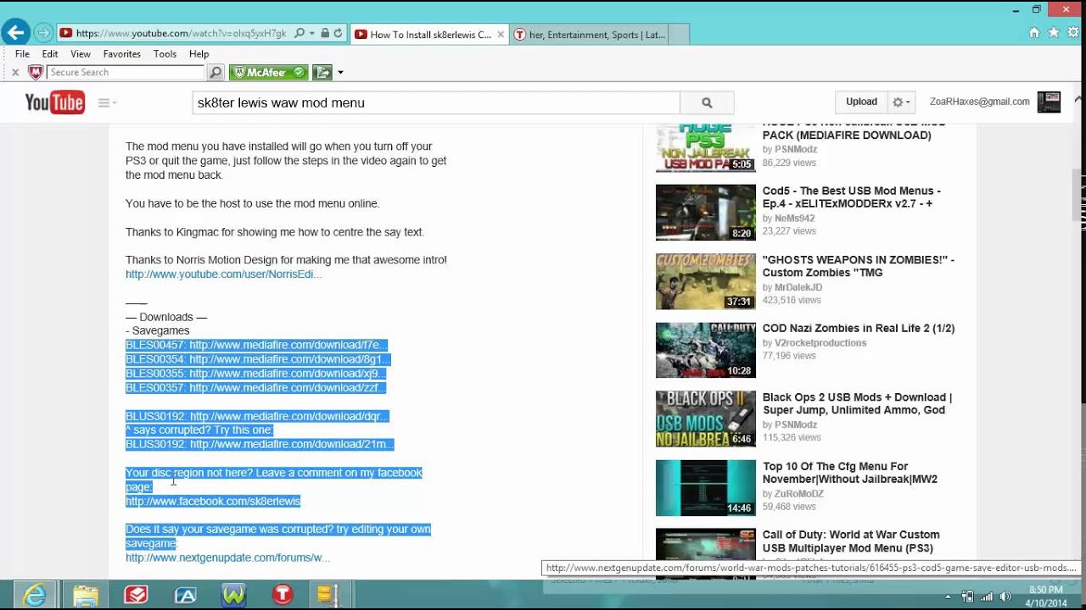1086x610 pixels.
Task: Click the search magnifier in address bar
Action: [x=299, y=34]
